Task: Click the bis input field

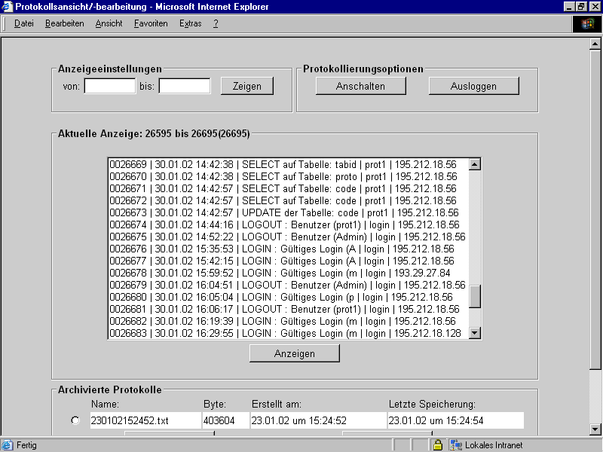Action: [x=183, y=85]
